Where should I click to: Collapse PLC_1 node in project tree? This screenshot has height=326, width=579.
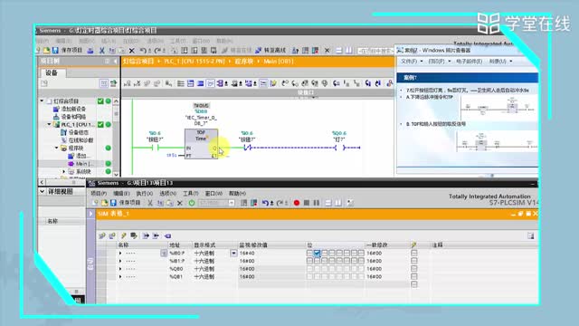click(x=49, y=125)
